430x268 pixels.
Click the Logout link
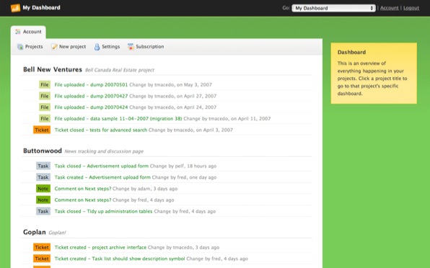pos(411,8)
